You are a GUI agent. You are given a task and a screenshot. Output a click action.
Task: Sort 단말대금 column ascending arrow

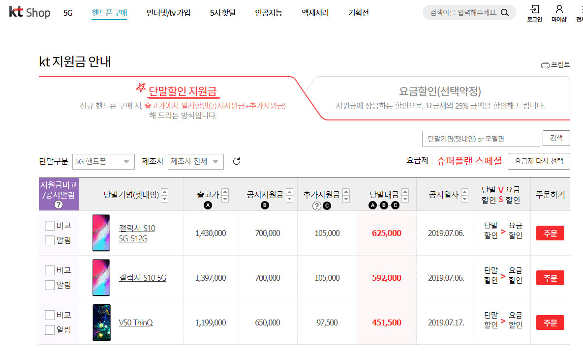click(x=405, y=192)
